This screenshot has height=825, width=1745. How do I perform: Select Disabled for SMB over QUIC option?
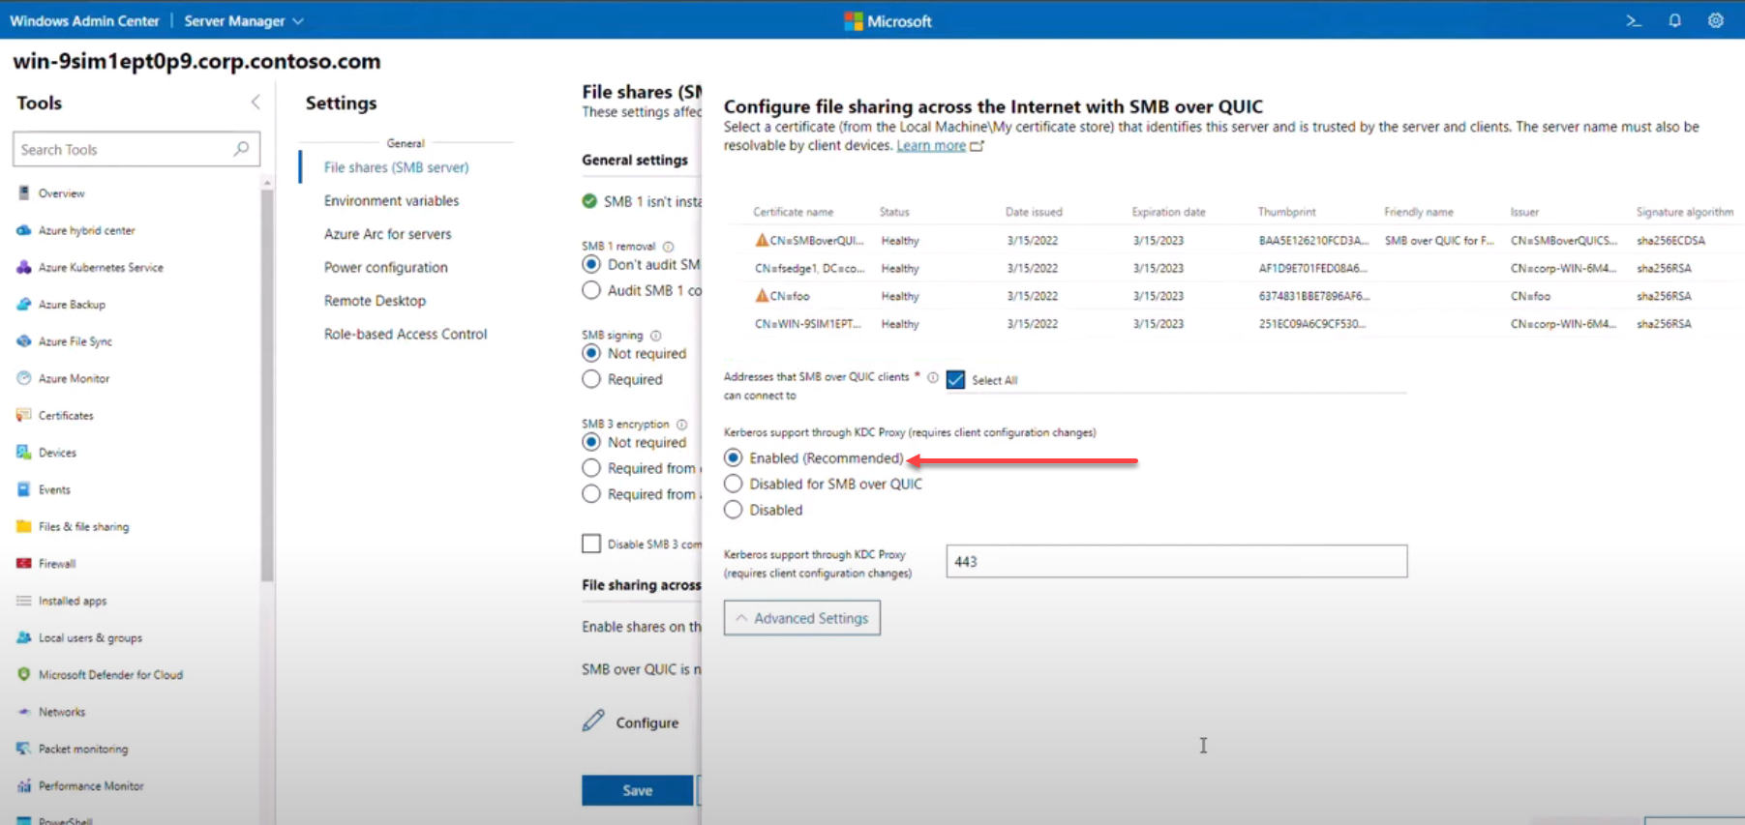pyautogui.click(x=734, y=484)
